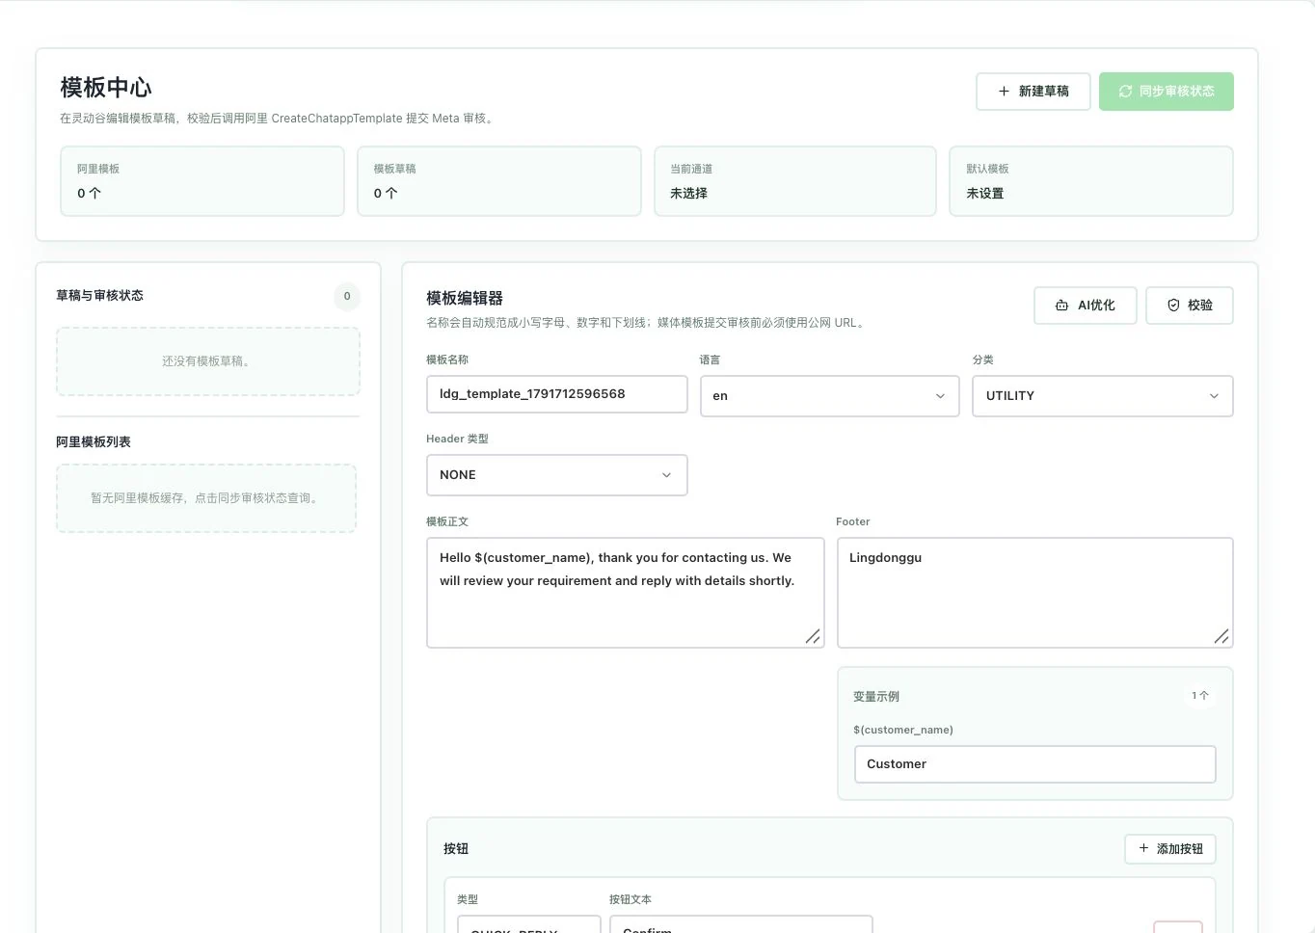Viewport: 1315px width, 933px height.
Task: Click the 模板中心 page title
Action: pyautogui.click(x=106, y=88)
